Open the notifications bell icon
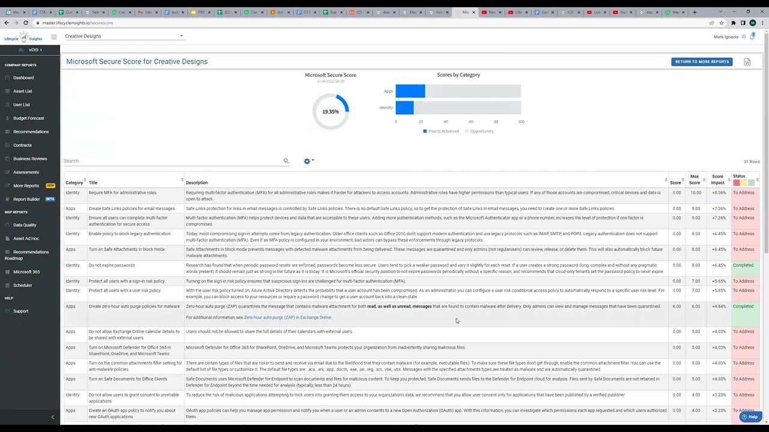This screenshot has width=769, height=432. (752, 37)
